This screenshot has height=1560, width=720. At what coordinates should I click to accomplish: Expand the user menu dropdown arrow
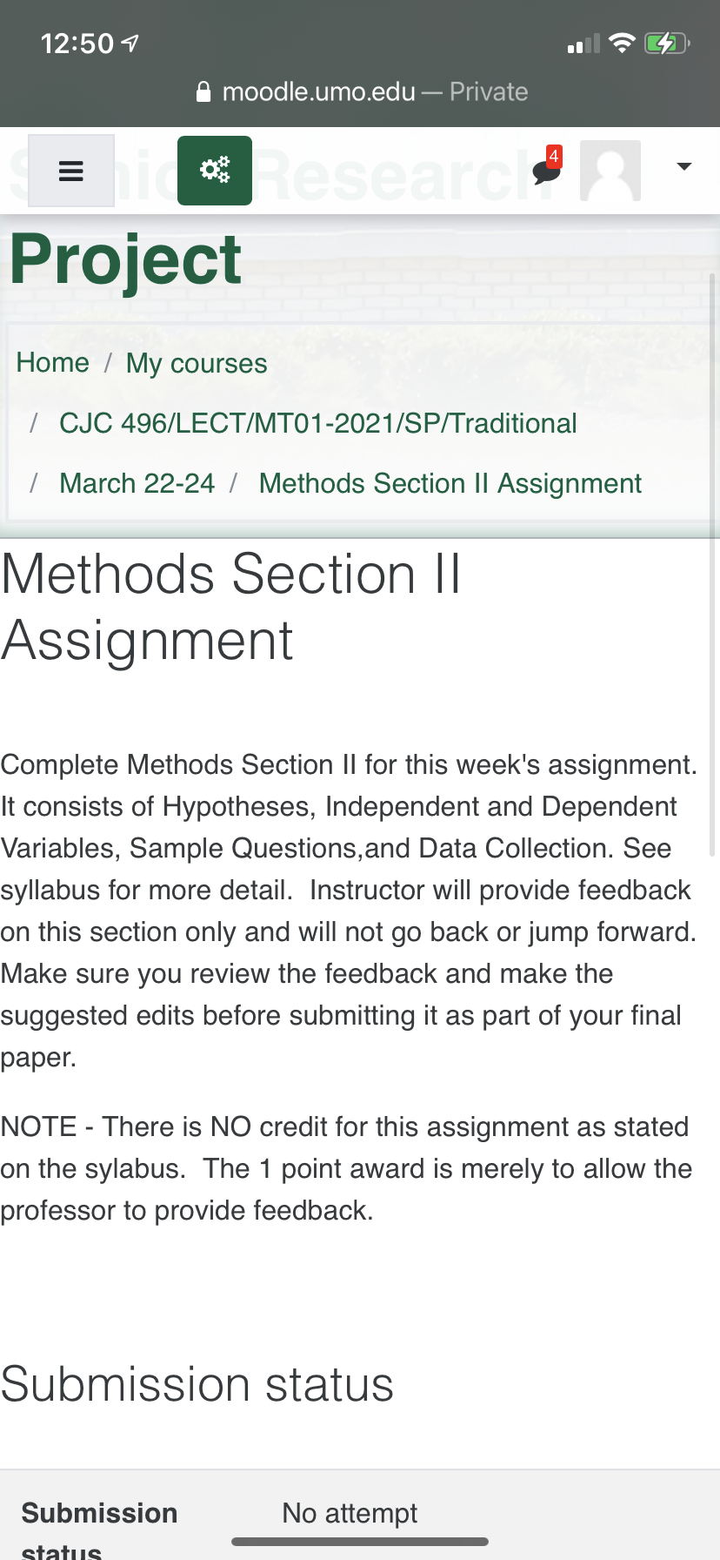684,166
